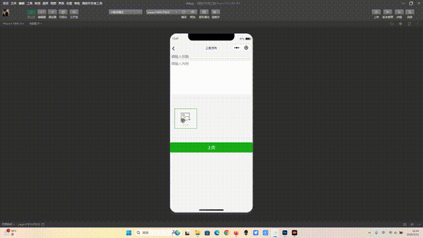423x238 pixels.
Task: Click the user avatar in the toolbar
Action: click(x=6, y=13)
